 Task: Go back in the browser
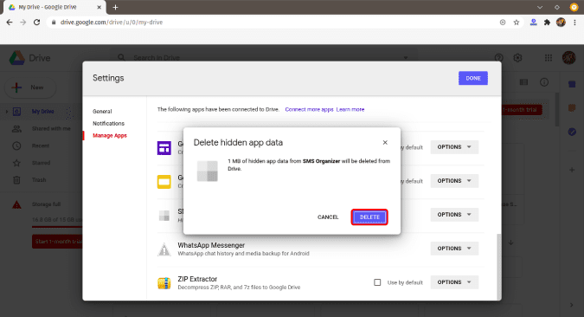coord(10,23)
